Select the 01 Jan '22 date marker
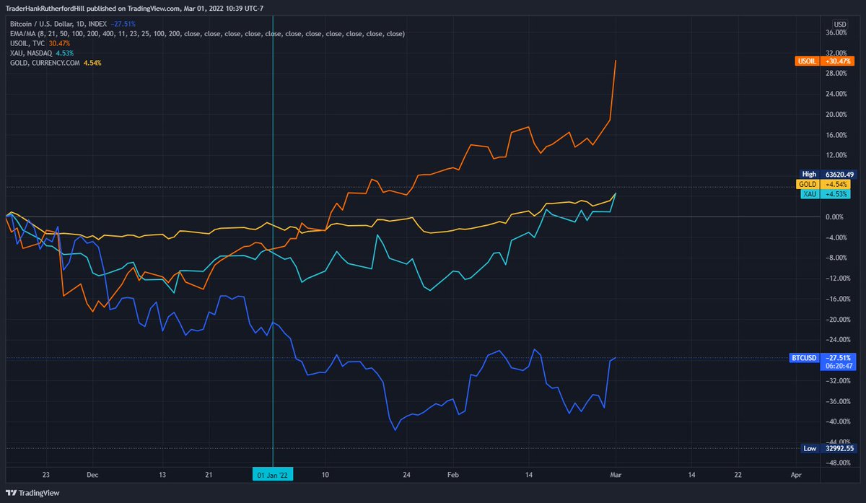The width and height of the screenshot is (866, 503). point(271,475)
